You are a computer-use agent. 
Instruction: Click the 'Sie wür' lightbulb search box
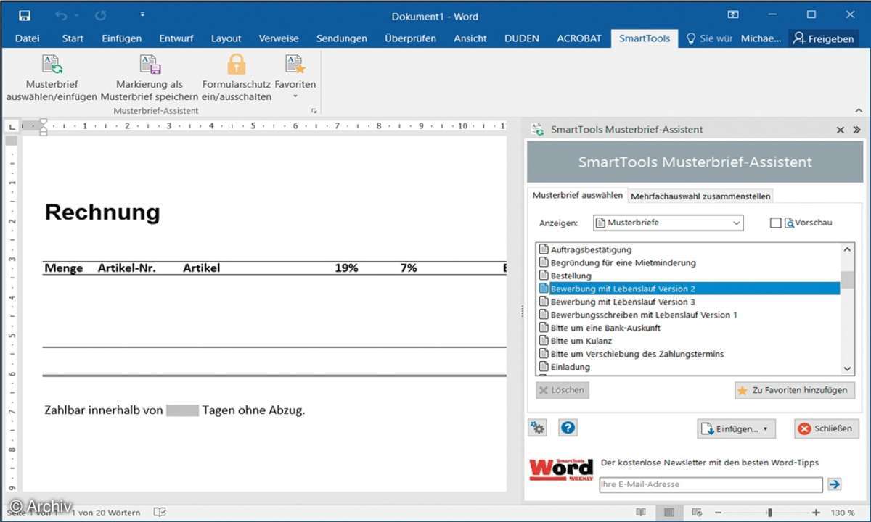[x=710, y=38]
